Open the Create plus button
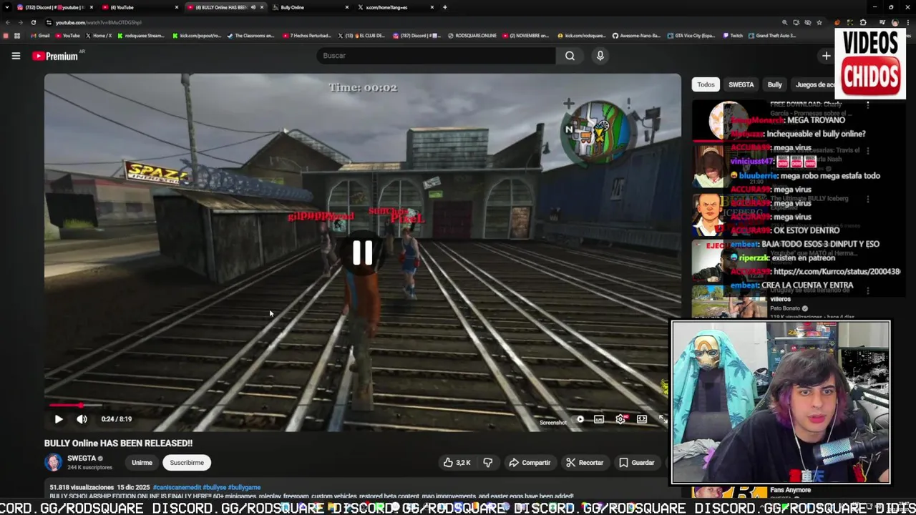Screen dimensions: 916x515 [x=827, y=56]
